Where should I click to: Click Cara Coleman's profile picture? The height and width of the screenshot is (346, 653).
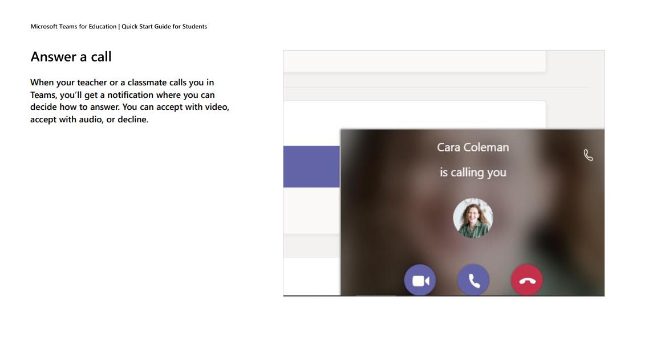coord(473,218)
